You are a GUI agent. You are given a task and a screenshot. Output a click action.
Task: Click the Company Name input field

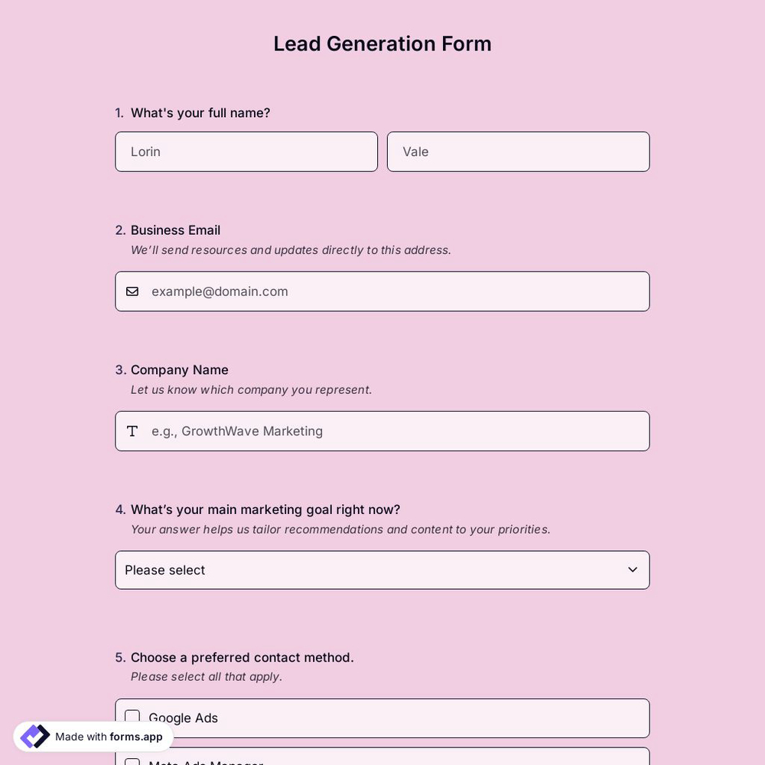click(x=398, y=431)
